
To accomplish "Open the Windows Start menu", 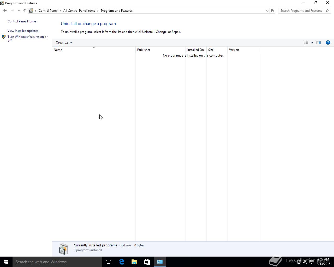I will click(6, 262).
